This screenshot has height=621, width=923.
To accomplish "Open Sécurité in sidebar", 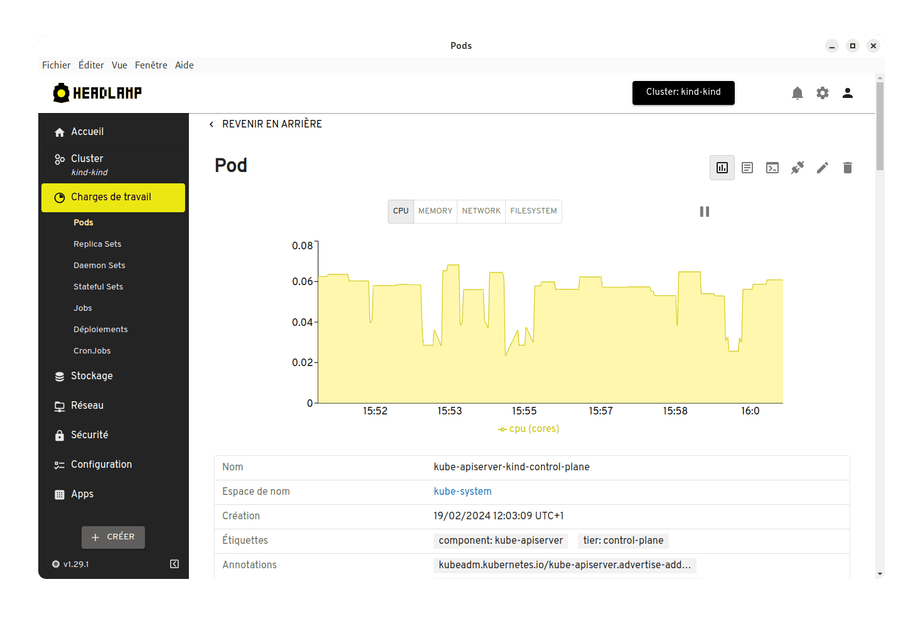I will tap(113, 435).
